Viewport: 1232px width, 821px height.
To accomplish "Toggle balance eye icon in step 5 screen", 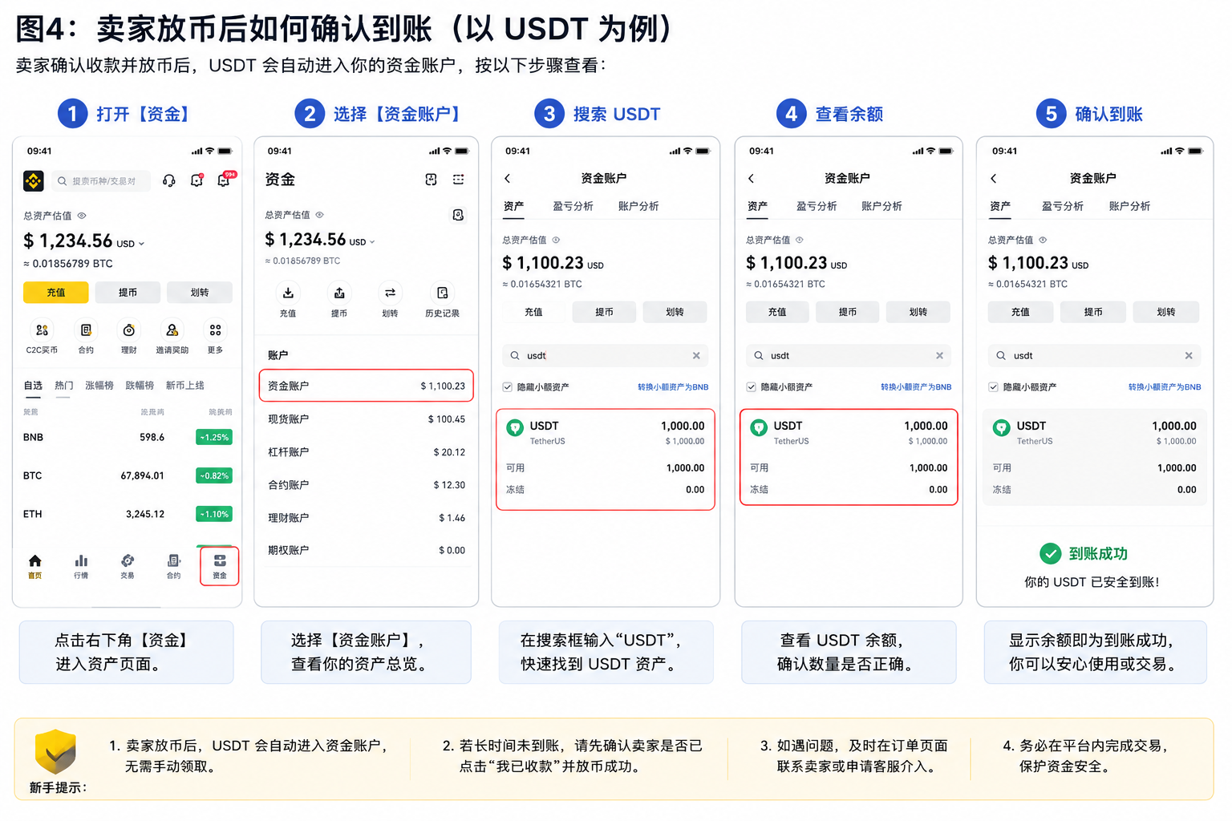I will (x=1043, y=240).
